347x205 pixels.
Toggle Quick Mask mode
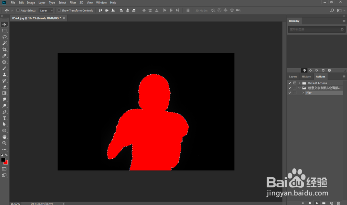click(x=4, y=169)
